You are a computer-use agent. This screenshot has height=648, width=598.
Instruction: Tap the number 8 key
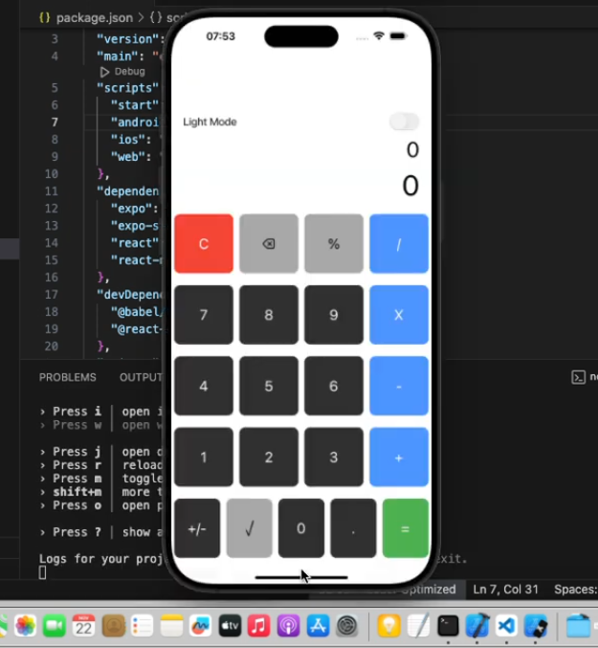pyautogui.click(x=269, y=315)
